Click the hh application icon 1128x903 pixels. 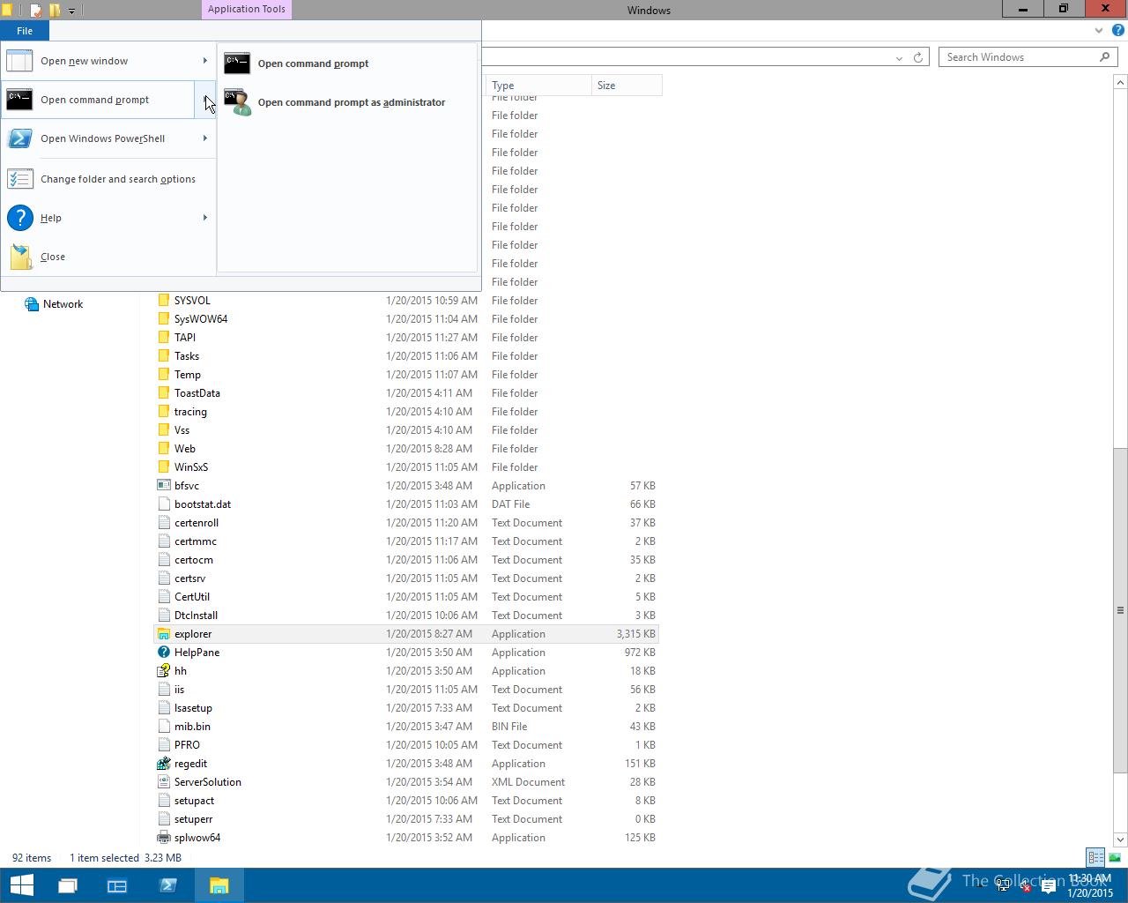click(x=163, y=671)
